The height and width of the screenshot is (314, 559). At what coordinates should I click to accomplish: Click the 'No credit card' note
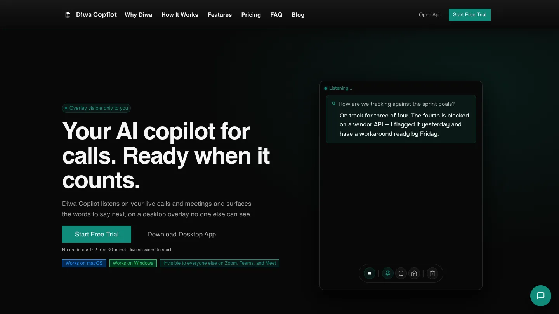coord(117,250)
